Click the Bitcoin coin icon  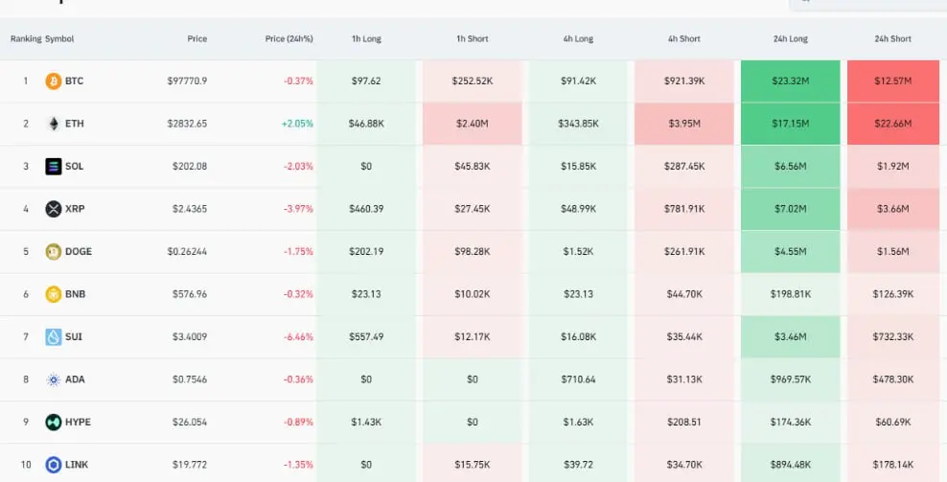54,81
